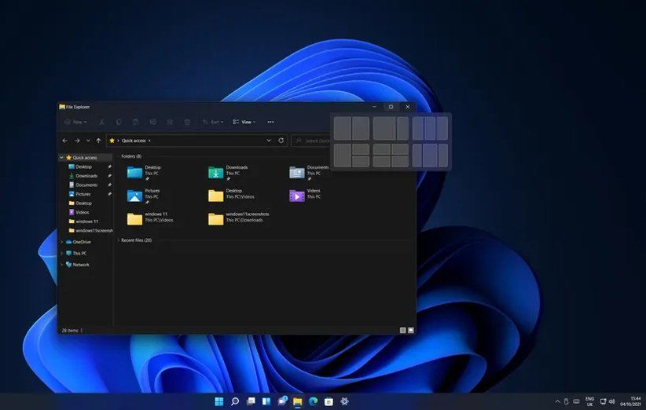Click the Refresh button beside the address bar
Image resolution: width=646 pixels, height=410 pixels.
coord(281,141)
